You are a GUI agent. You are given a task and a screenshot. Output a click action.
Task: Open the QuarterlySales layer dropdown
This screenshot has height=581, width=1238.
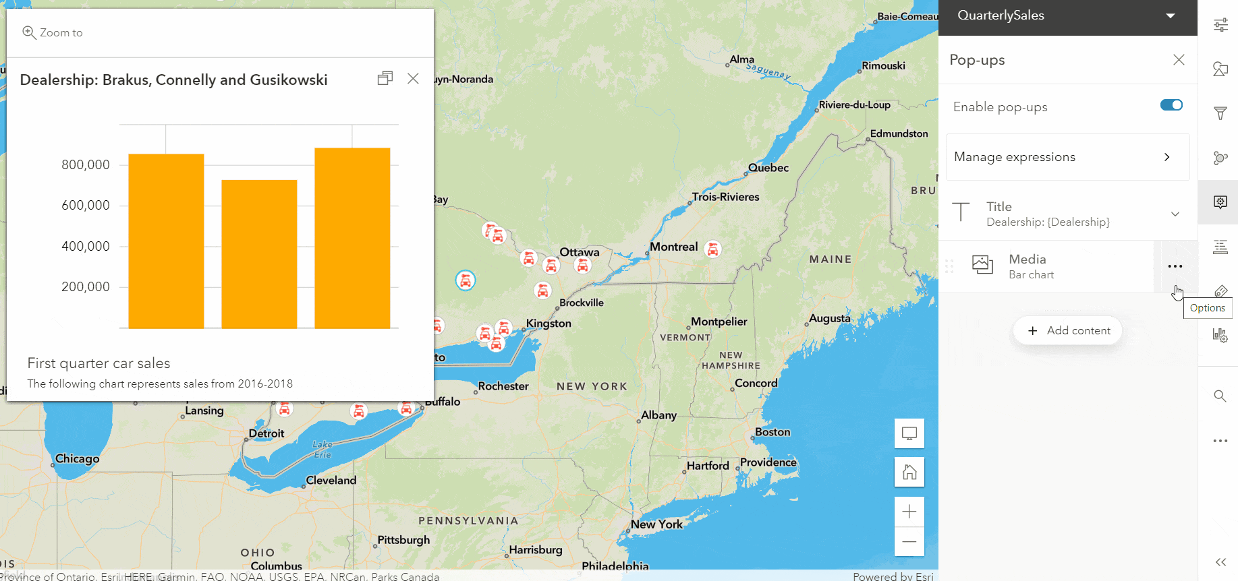click(x=1171, y=16)
